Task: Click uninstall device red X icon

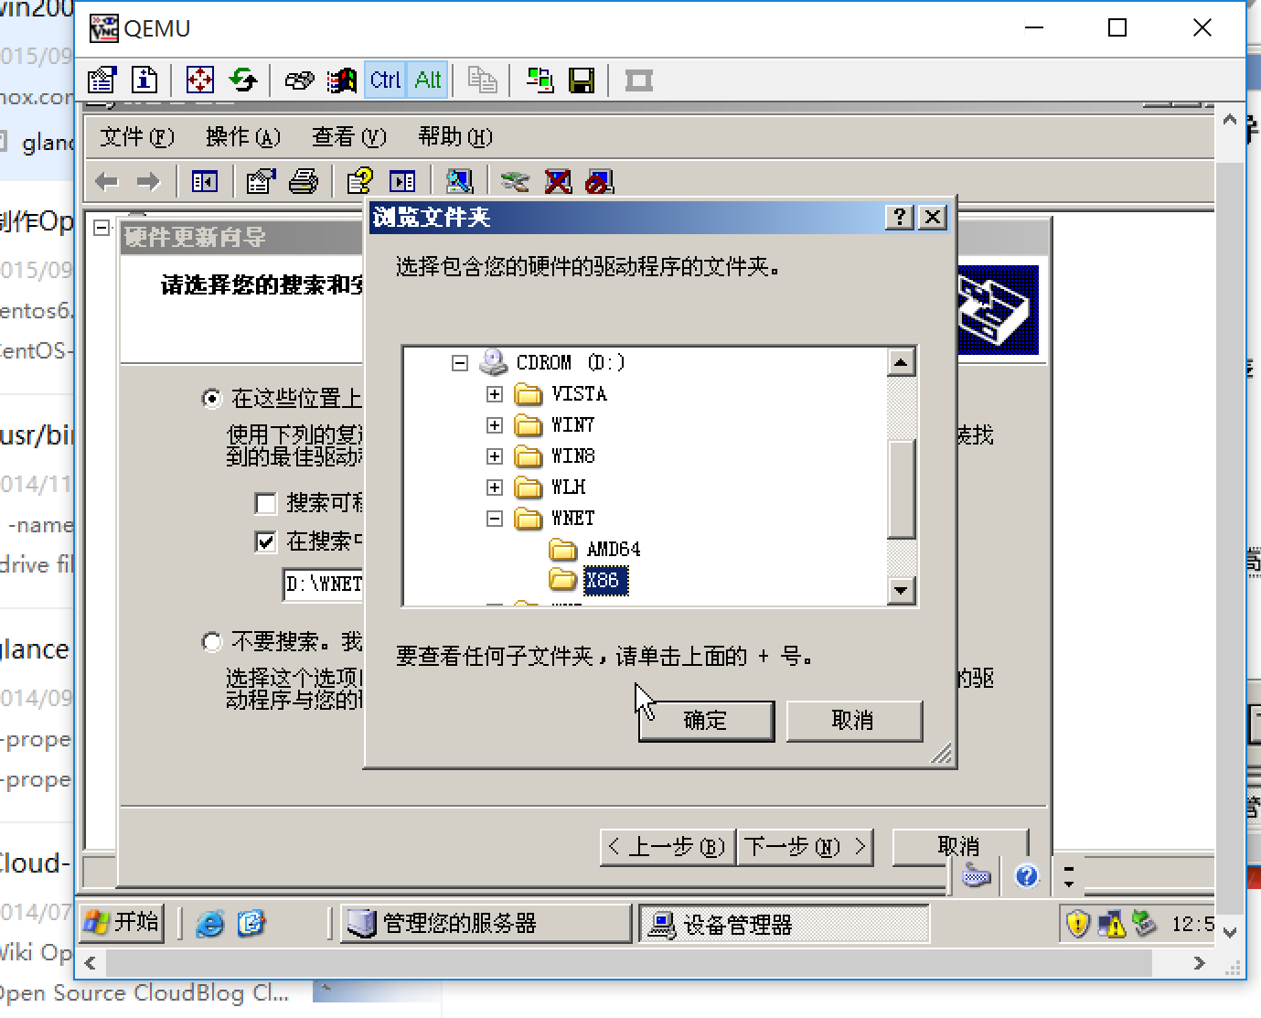Action: [x=558, y=182]
